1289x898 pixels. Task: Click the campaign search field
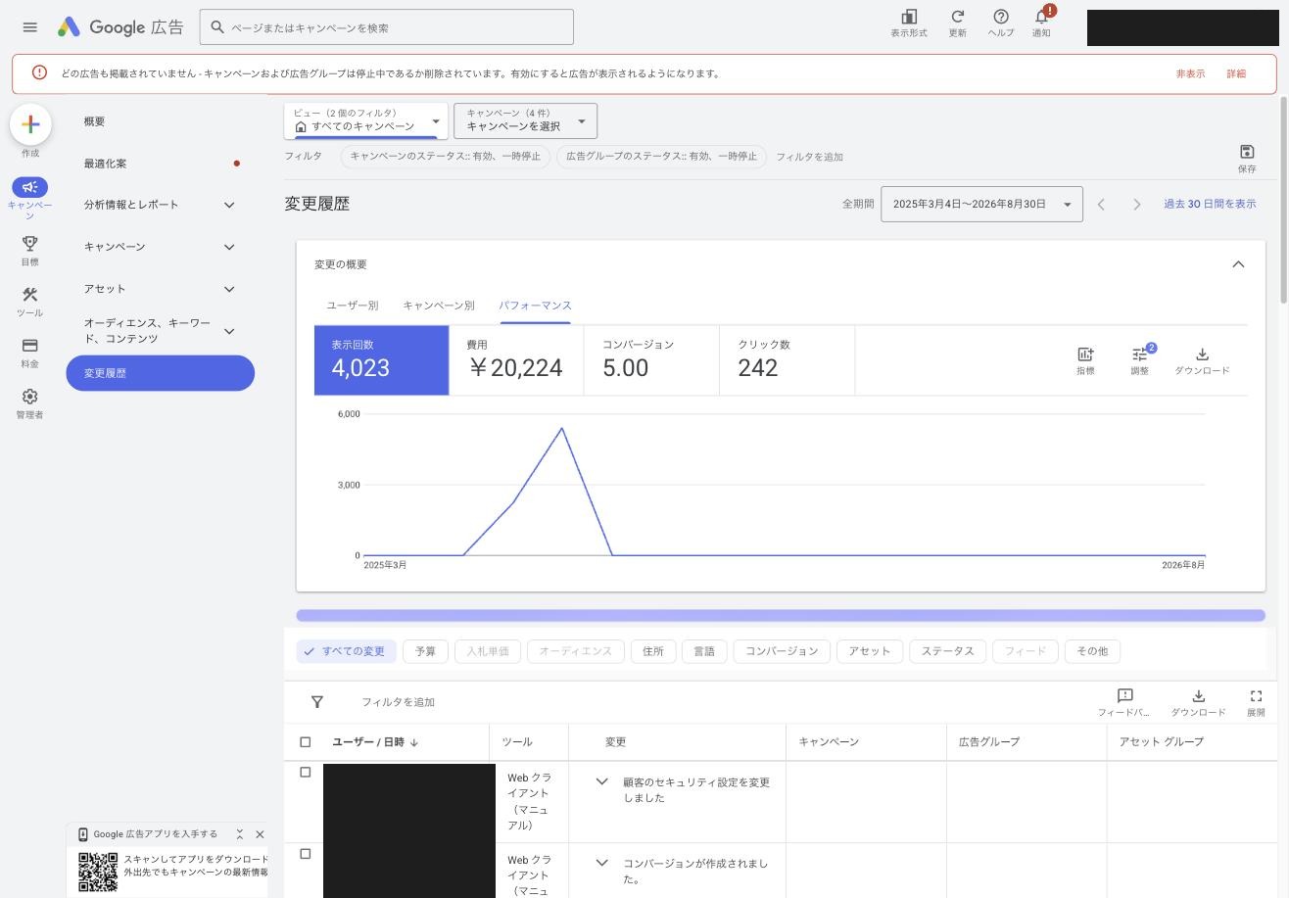tap(387, 27)
